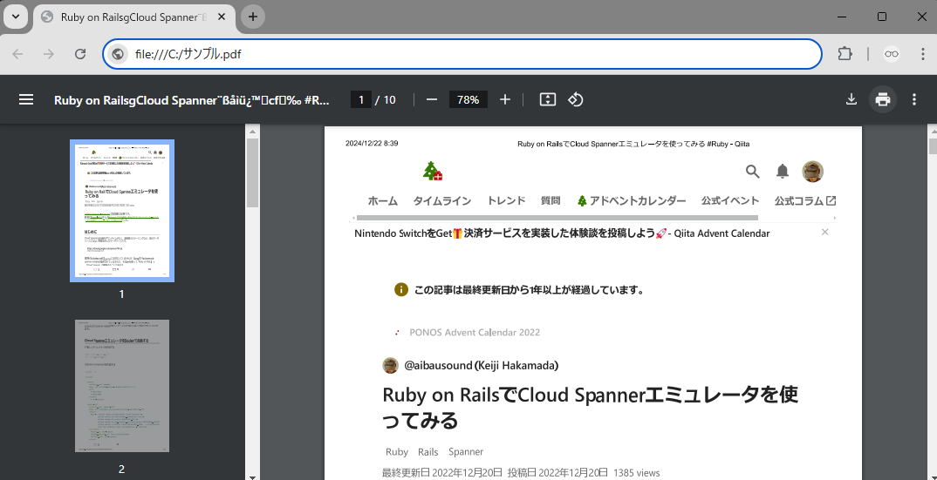
Task: Click the main document vertical scrollbar thumb
Action: point(933,146)
